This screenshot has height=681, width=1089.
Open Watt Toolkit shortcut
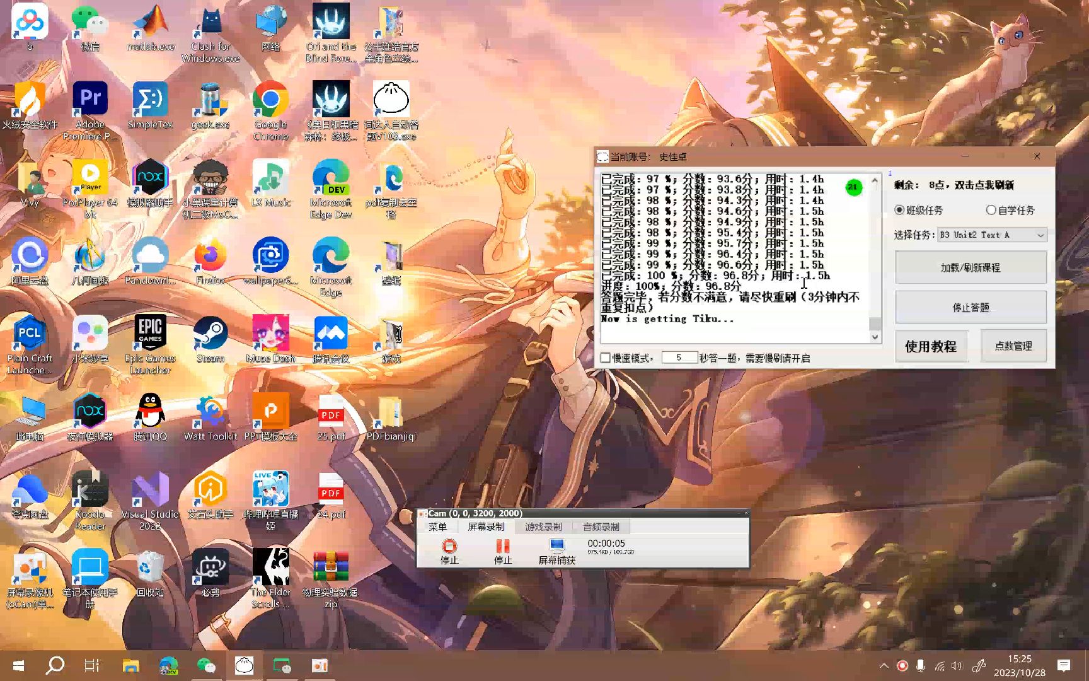[x=210, y=417]
